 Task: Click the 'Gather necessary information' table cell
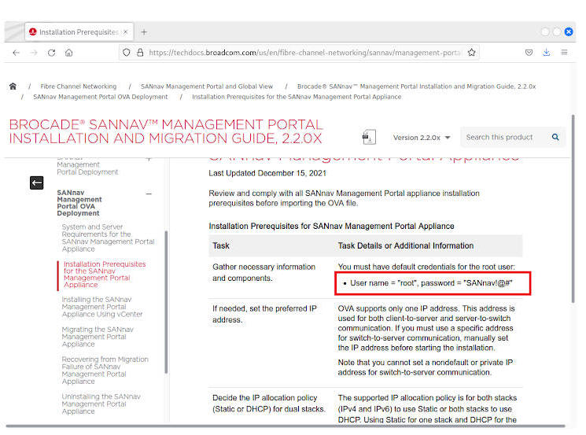pyautogui.click(x=264, y=272)
